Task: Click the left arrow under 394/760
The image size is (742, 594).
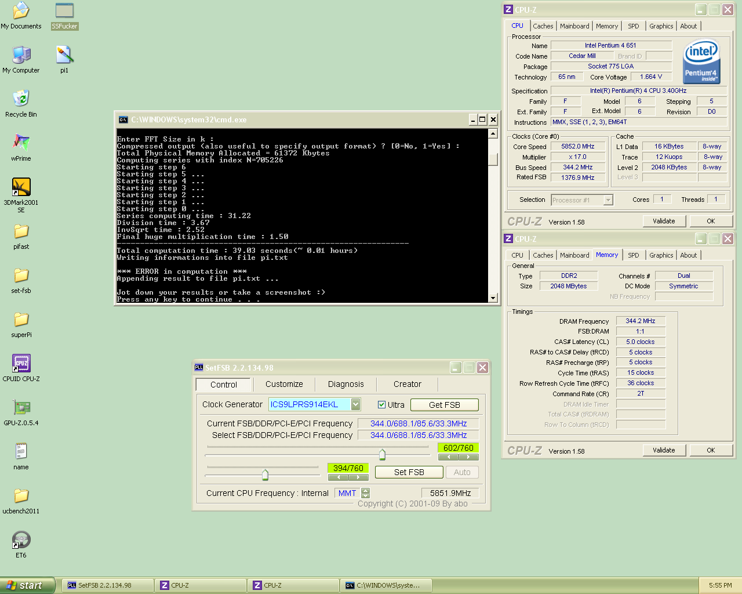Action: tap(338, 477)
